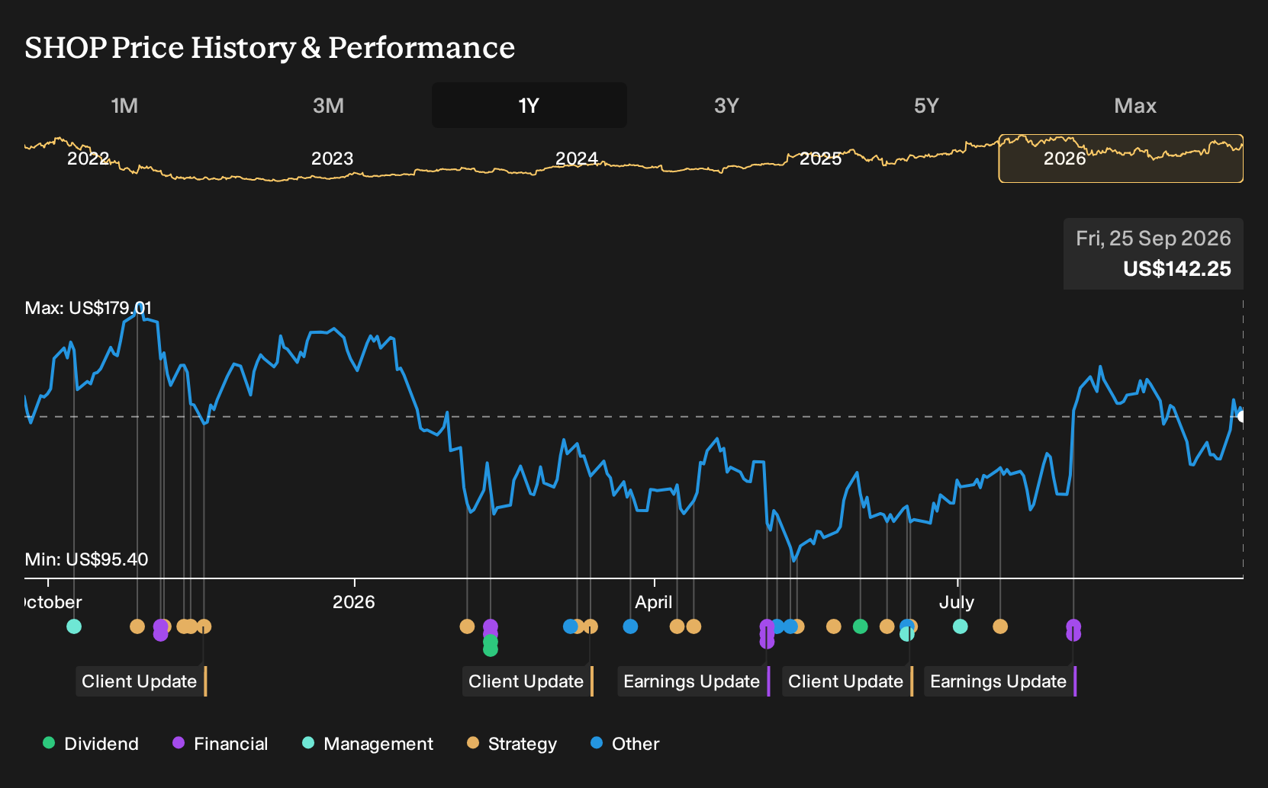Open the Client Update label below October

[141, 681]
